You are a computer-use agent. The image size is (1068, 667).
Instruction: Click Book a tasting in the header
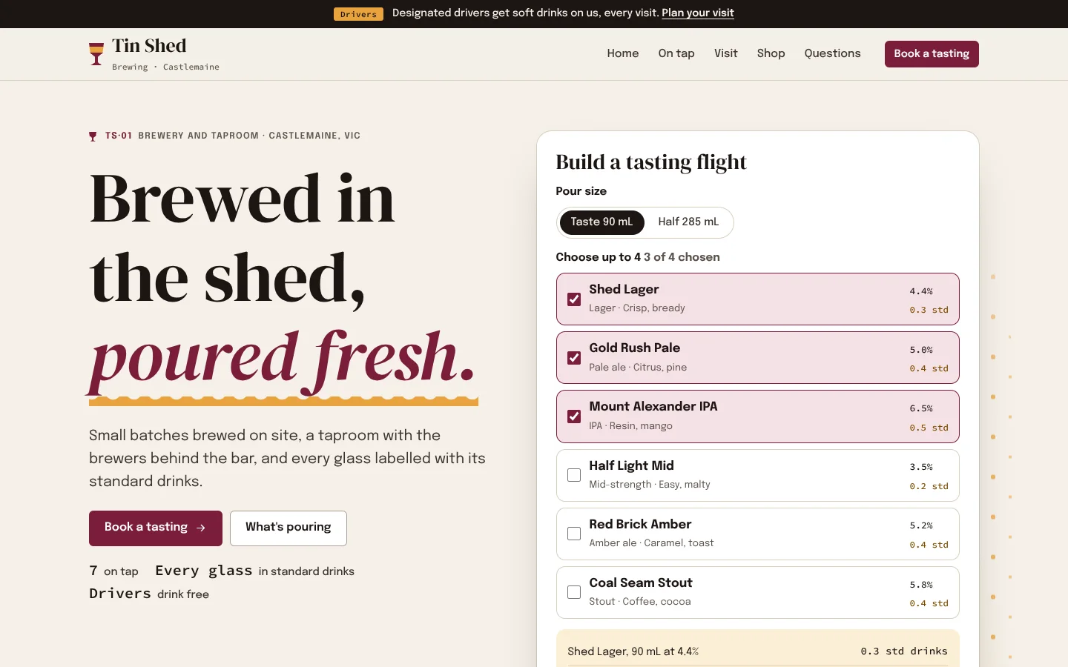pos(932,54)
